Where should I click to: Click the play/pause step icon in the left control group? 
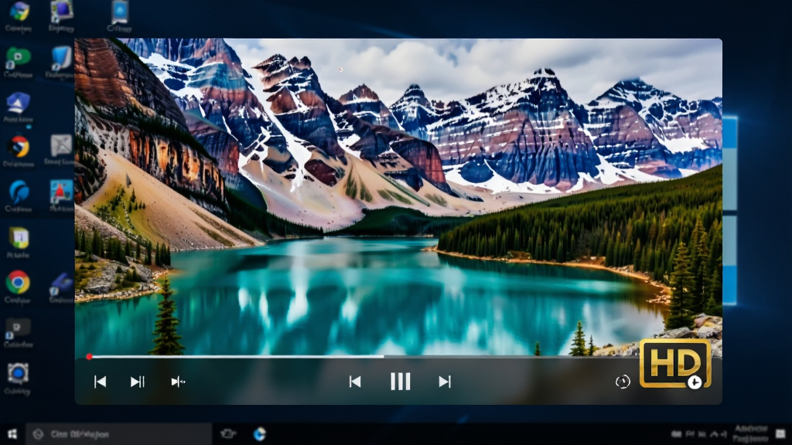(138, 382)
